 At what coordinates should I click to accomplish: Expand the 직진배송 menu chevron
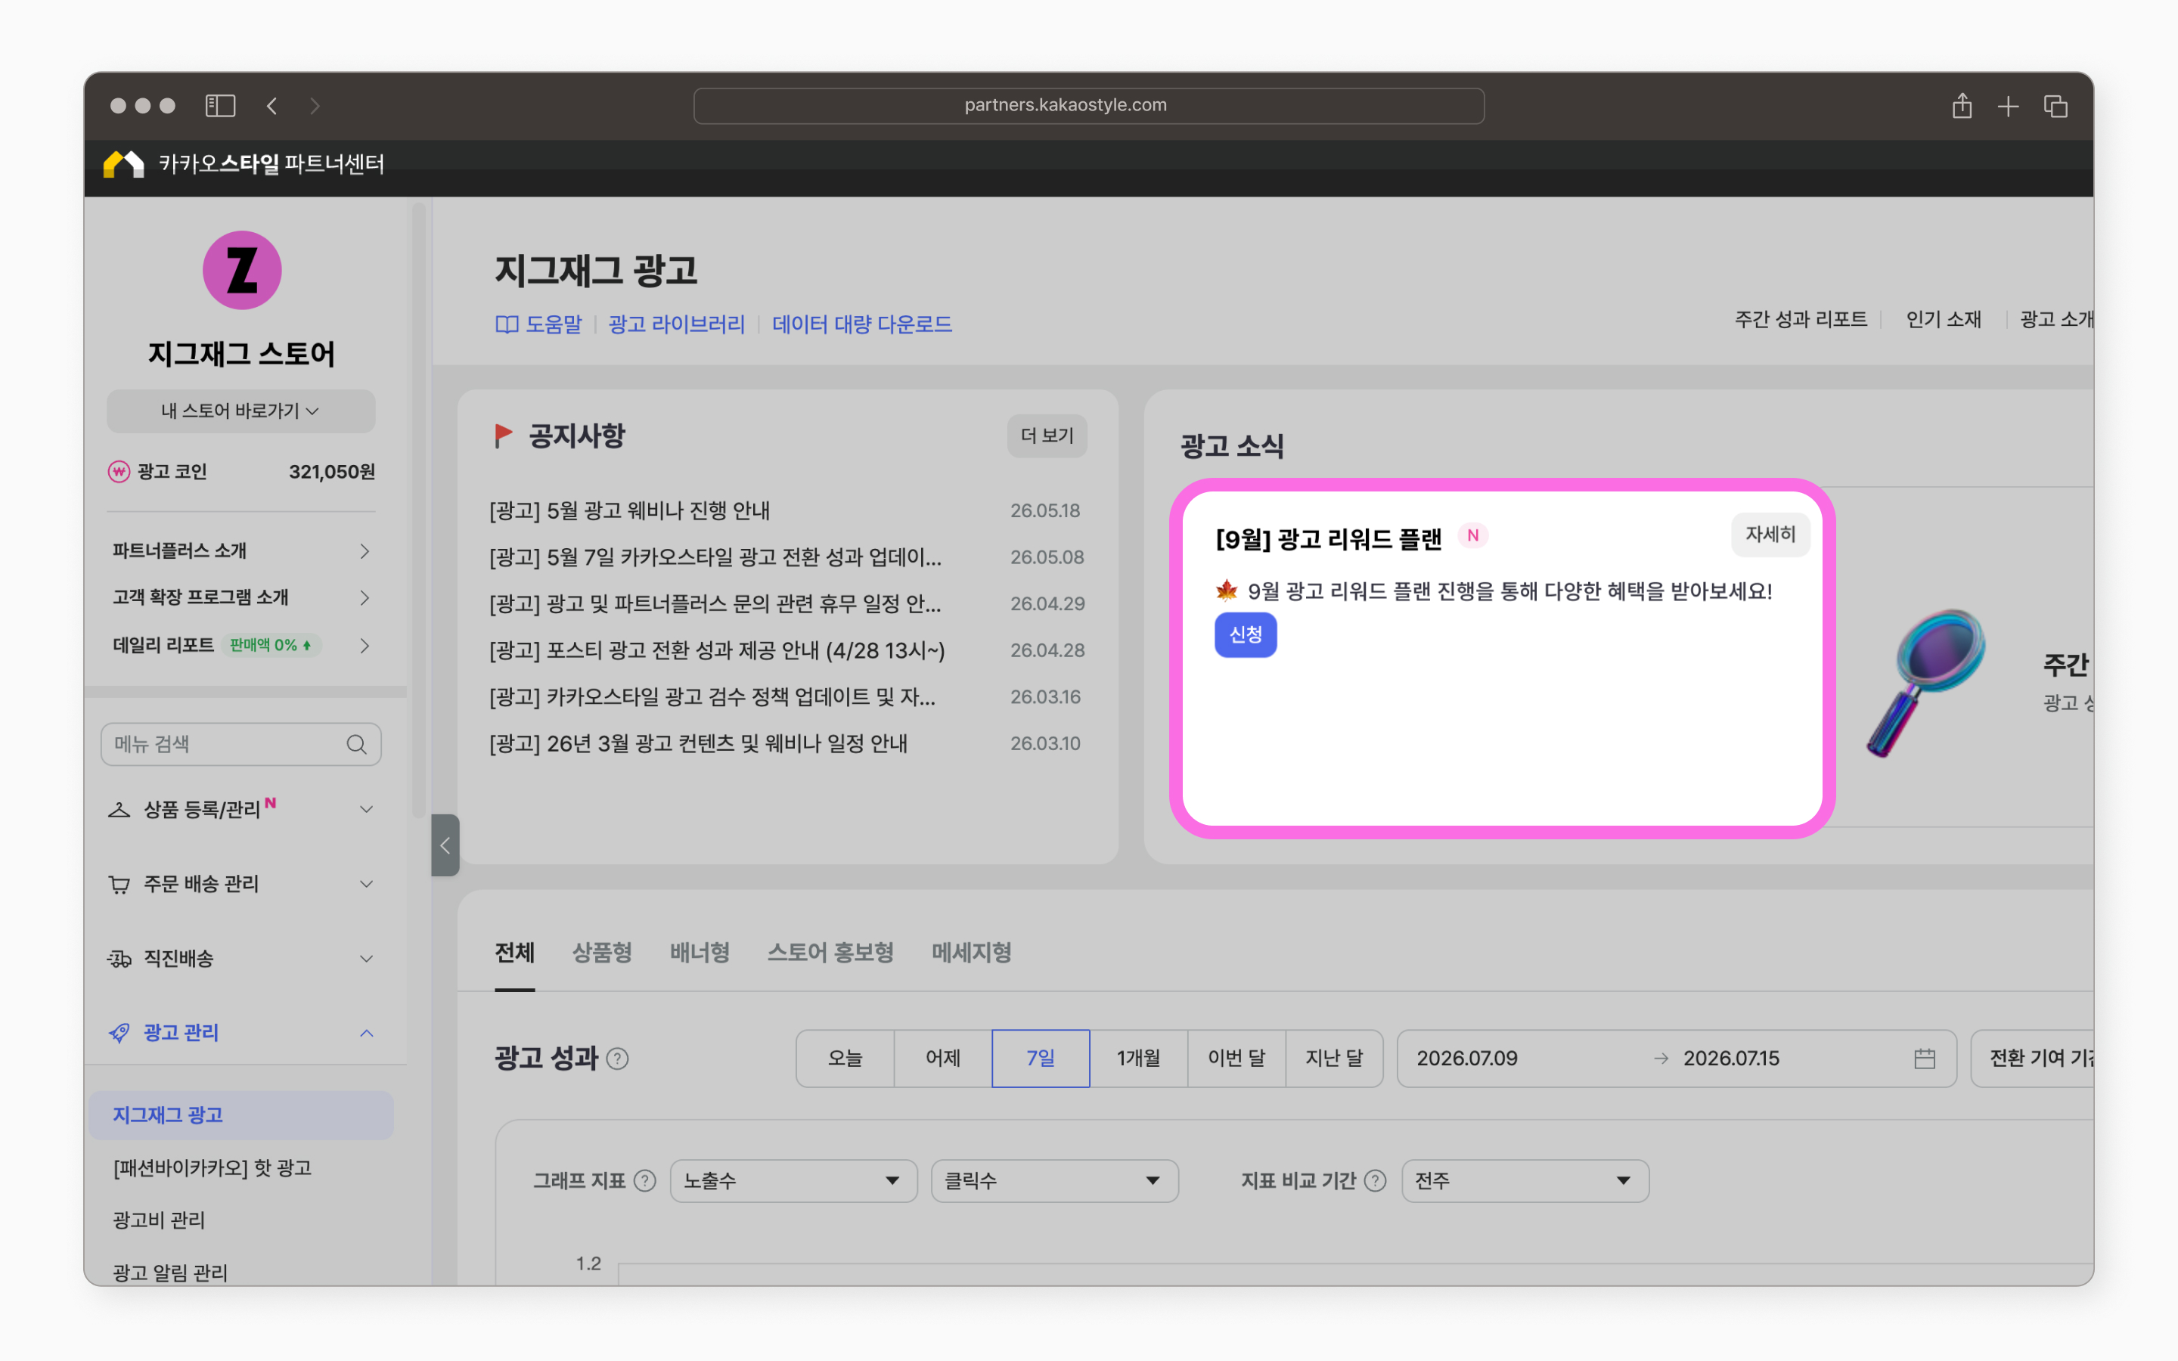coord(366,959)
